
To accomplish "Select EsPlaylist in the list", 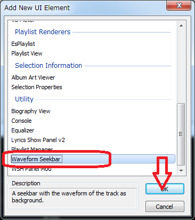I will 23,44.
